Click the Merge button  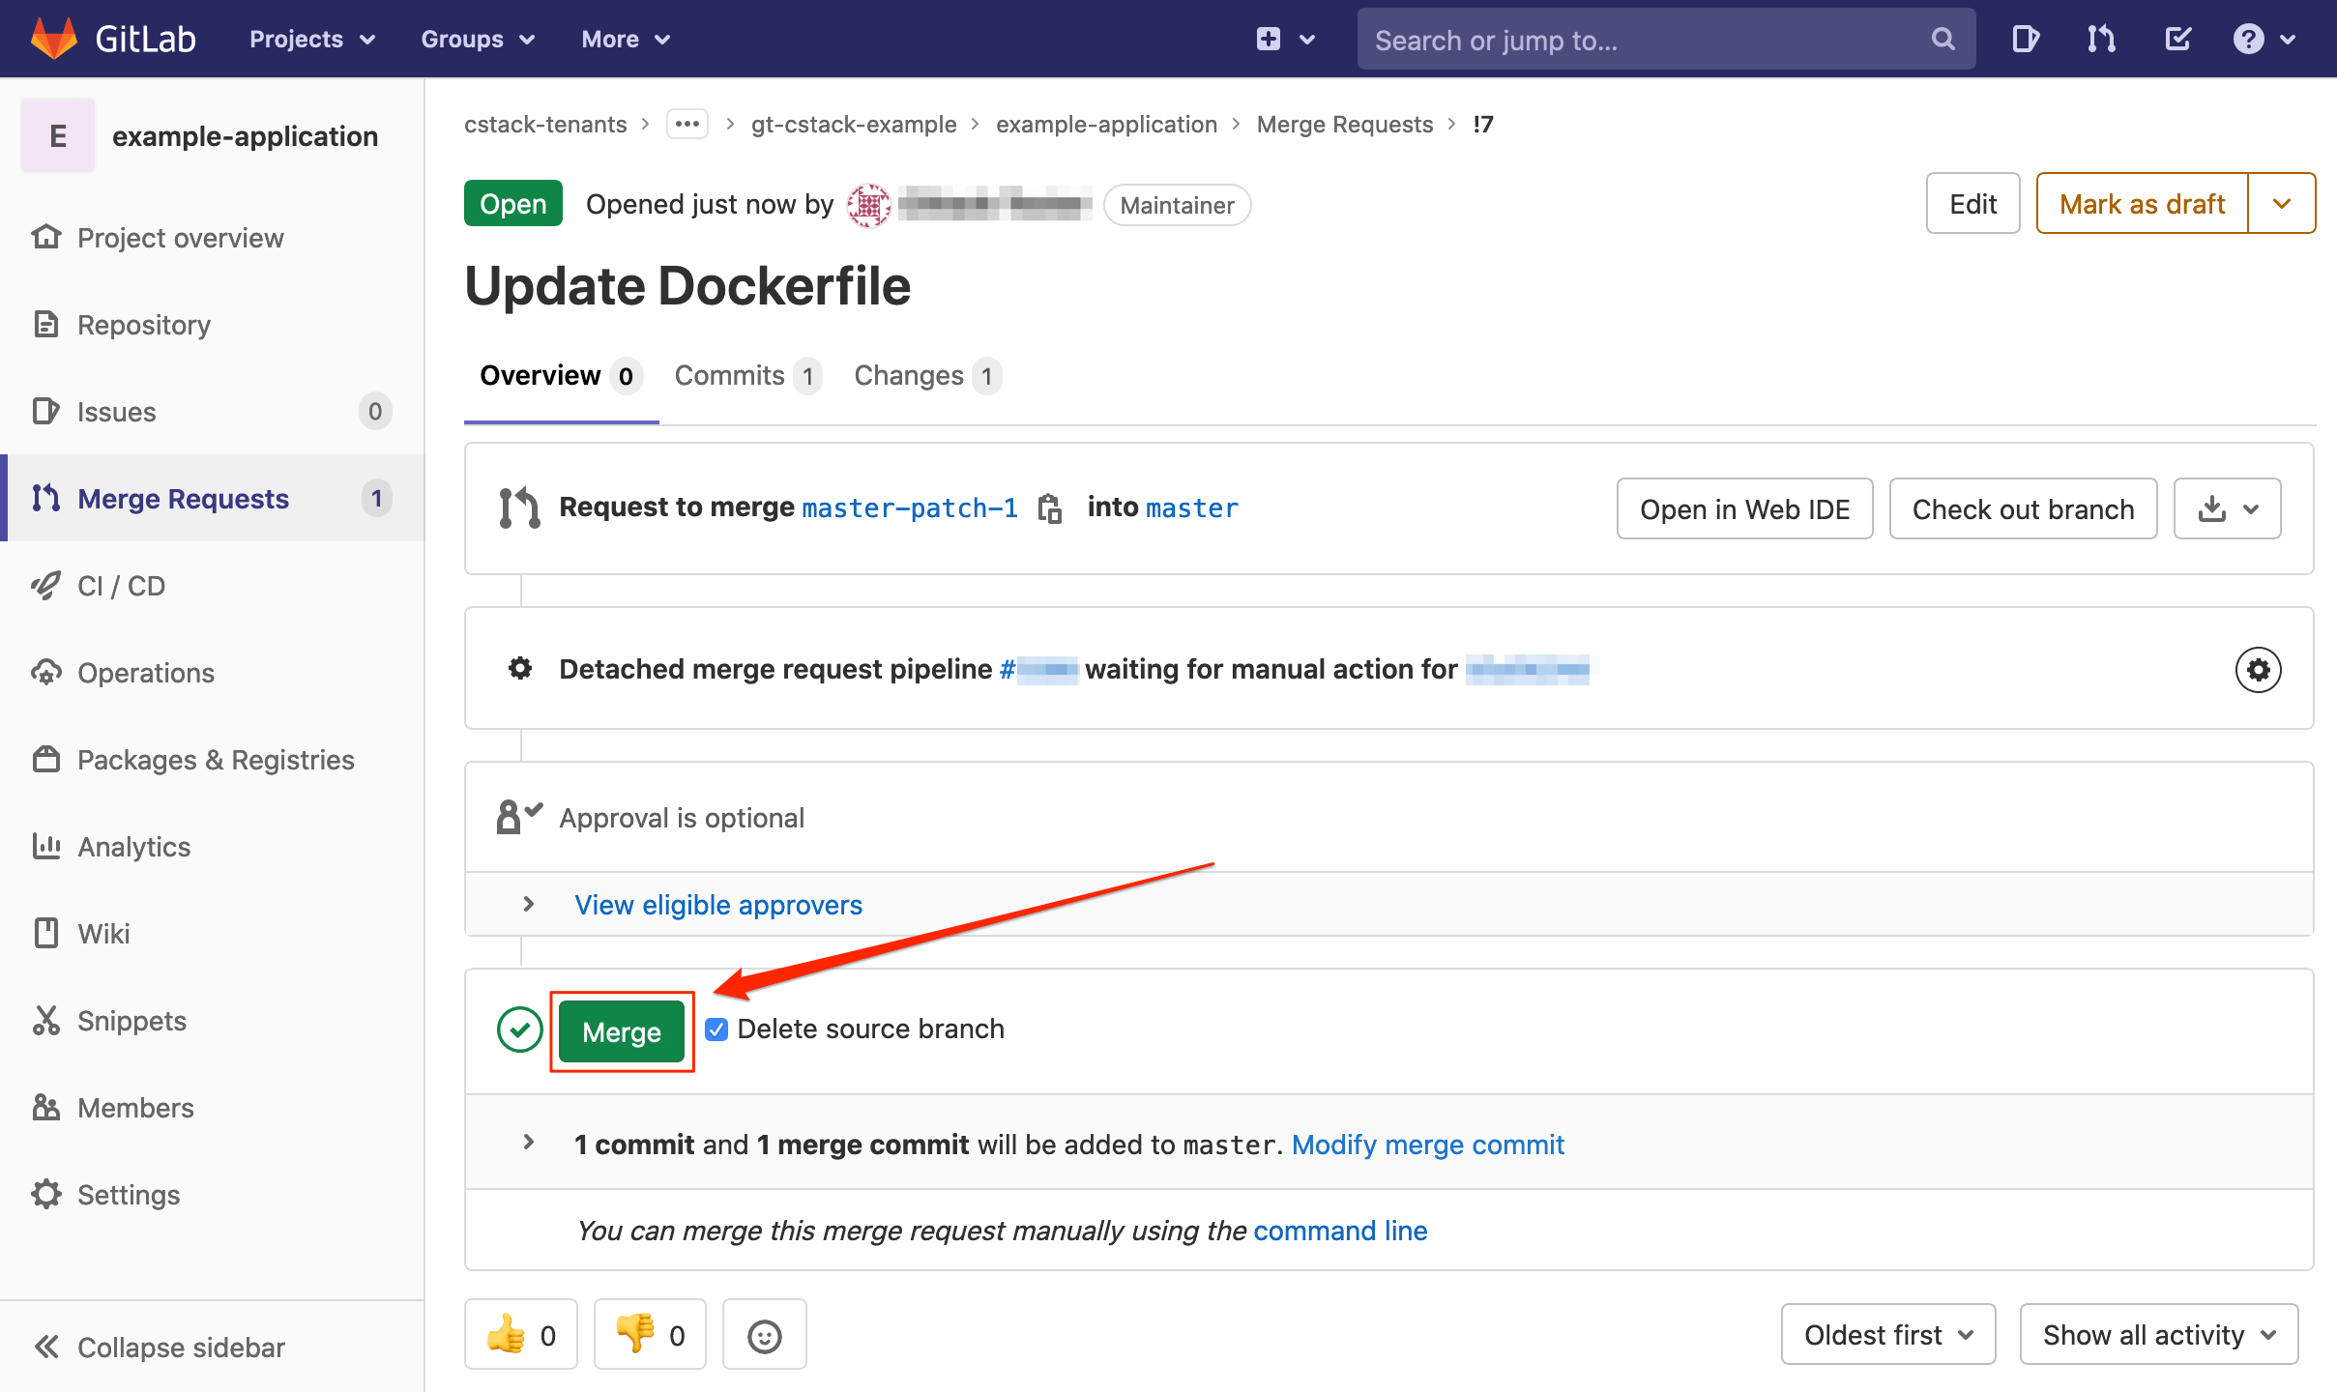622,1031
